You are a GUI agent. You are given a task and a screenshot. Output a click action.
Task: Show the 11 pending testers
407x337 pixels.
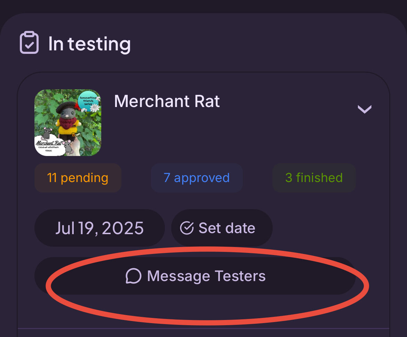[78, 178]
